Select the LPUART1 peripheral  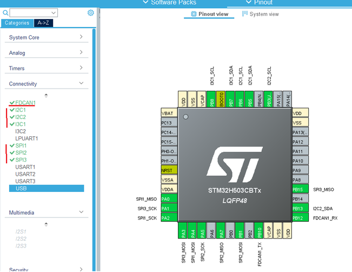[x=26, y=138]
